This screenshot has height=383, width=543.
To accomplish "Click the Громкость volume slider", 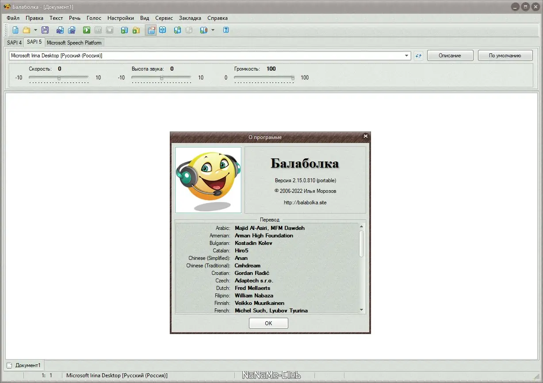I will pyautogui.click(x=264, y=78).
